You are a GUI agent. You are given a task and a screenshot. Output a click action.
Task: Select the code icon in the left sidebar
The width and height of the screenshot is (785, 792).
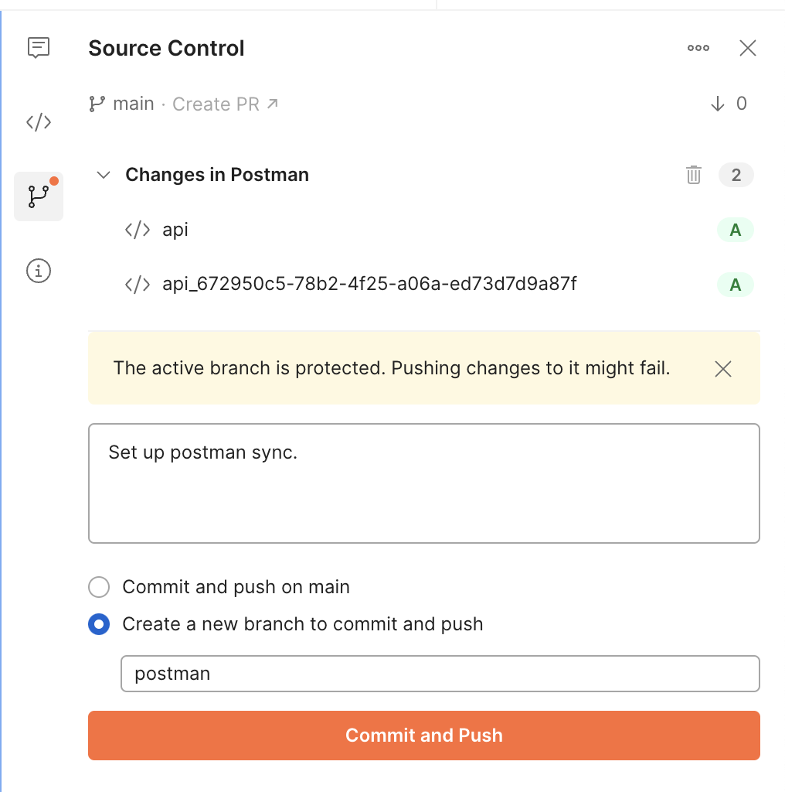coord(39,121)
